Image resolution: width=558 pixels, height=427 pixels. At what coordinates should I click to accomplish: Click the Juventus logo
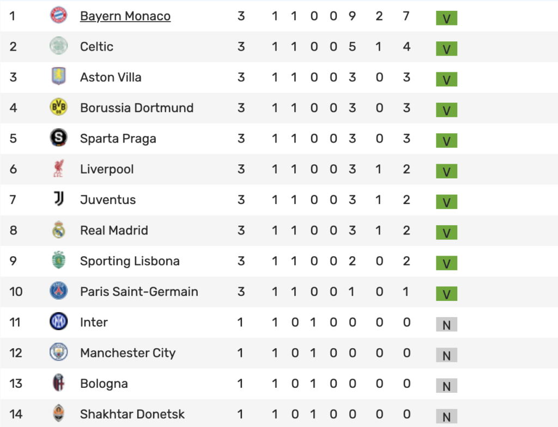coord(58,199)
